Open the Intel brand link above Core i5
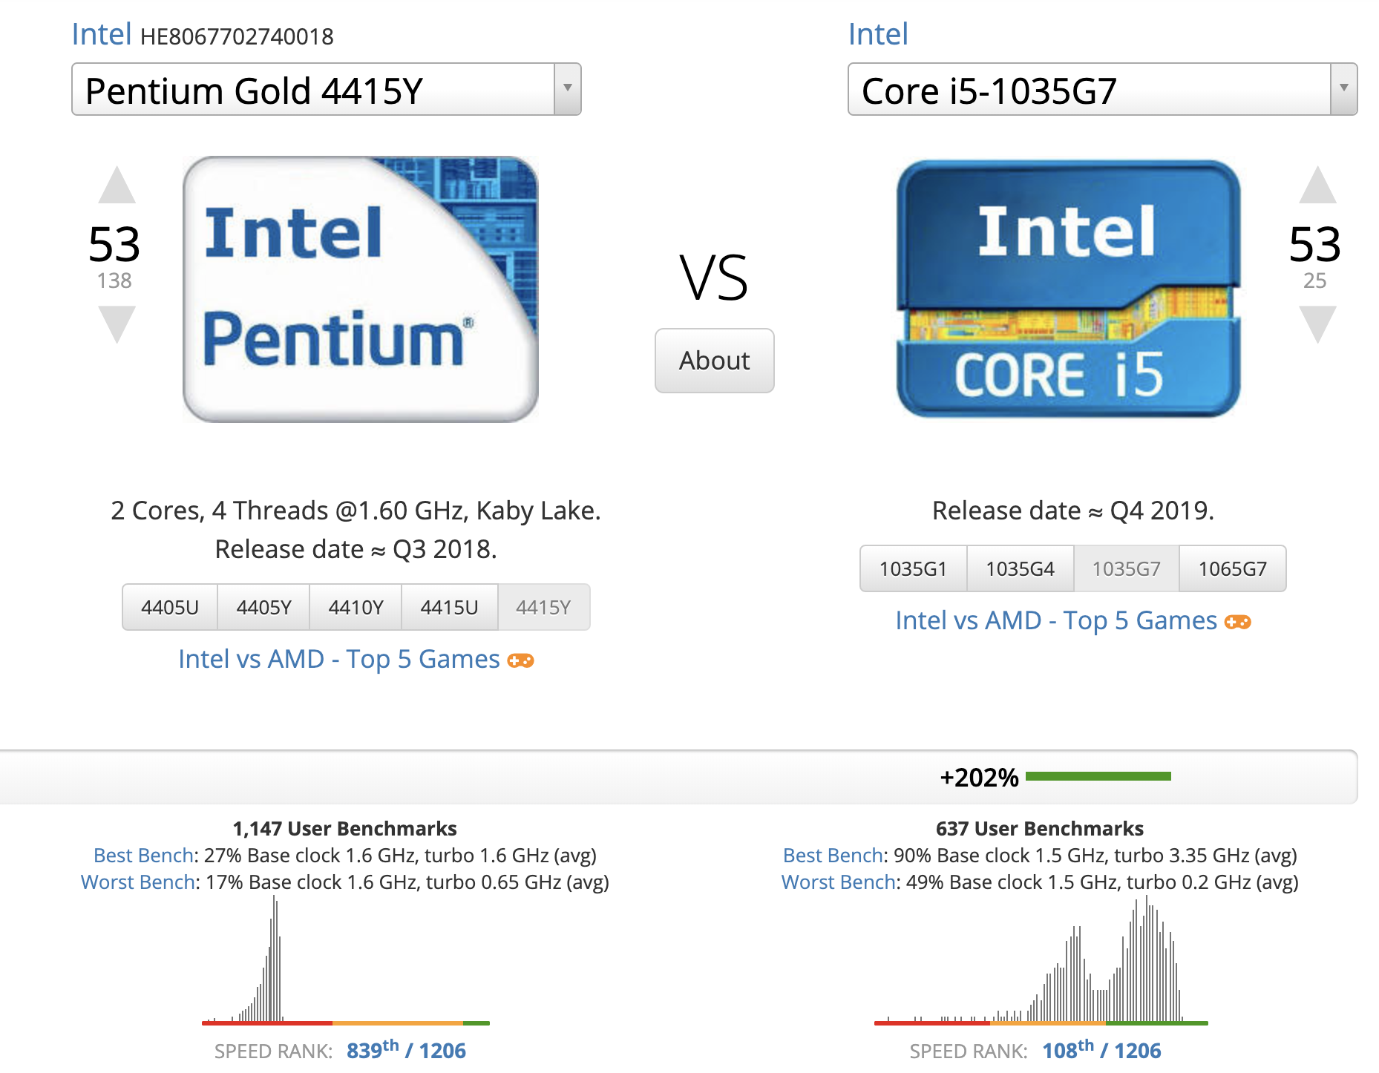The width and height of the screenshot is (1379, 1073). point(878,34)
